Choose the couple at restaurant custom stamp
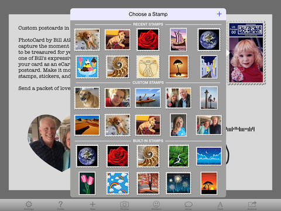Screen dimensions: 281x211 pos(208,125)
